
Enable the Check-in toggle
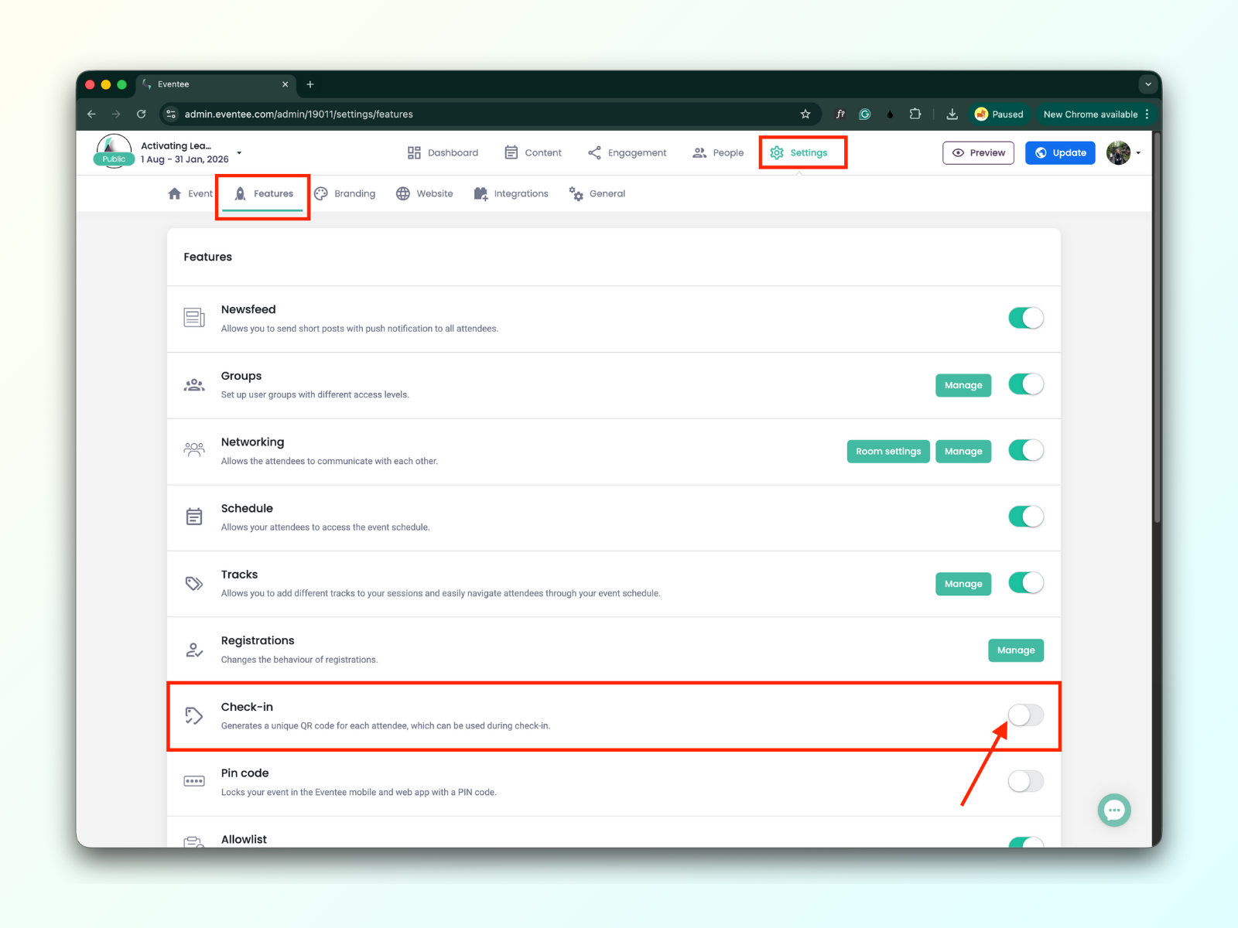pyautogui.click(x=1026, y=715)
